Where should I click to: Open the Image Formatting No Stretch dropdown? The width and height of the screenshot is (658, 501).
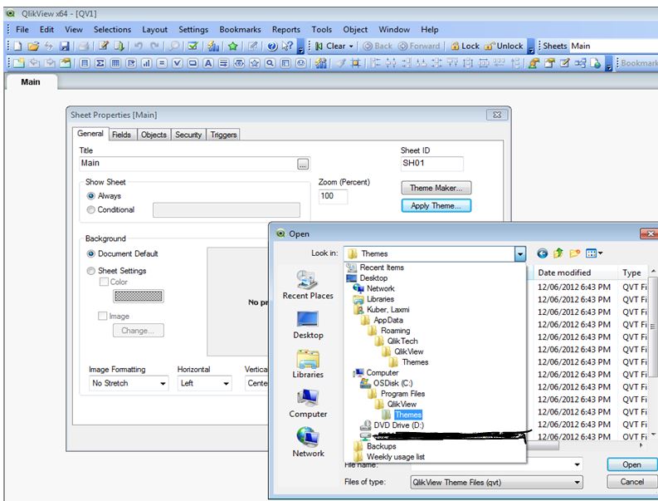[x=161, y=384]
